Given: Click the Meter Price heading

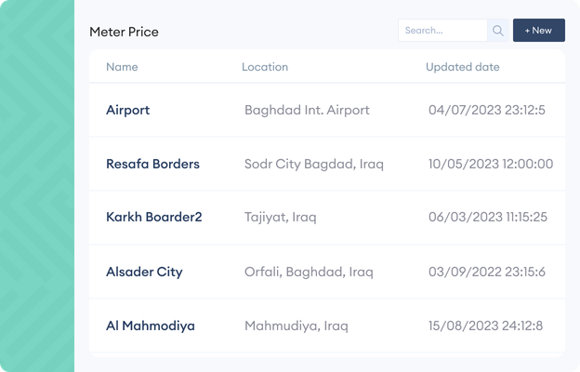Looking at the screenshot, I should (x=124, y=32).
